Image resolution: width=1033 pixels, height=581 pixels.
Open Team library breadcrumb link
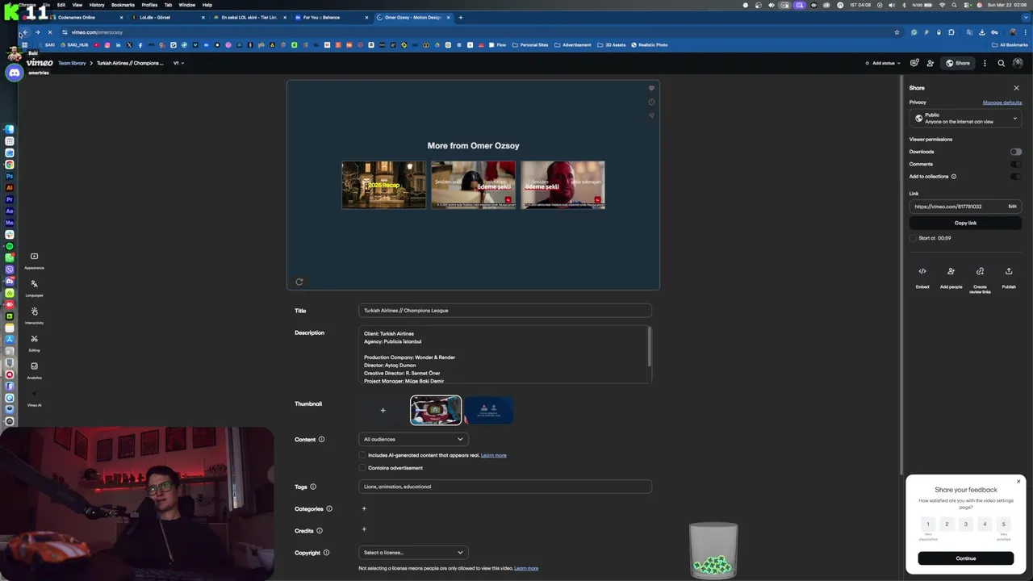coord(72,63)
